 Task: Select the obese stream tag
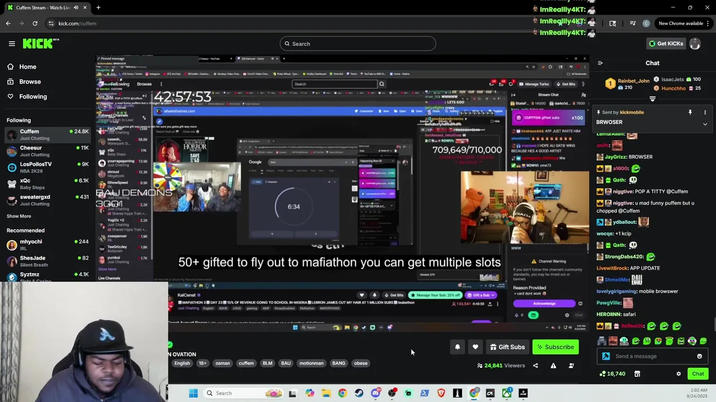(361, 363)
